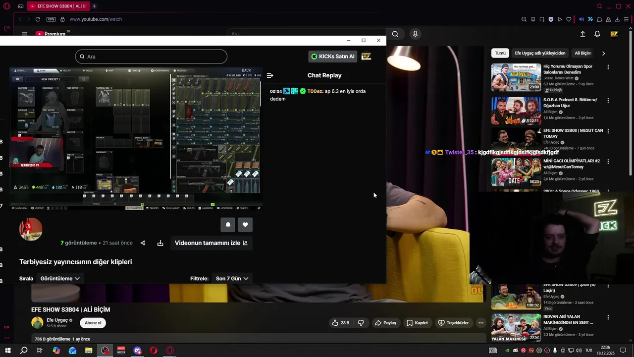The width and height of the screenshot is (634, 357).
Task: Click Kaydet save button
Action: coord(417,323)
